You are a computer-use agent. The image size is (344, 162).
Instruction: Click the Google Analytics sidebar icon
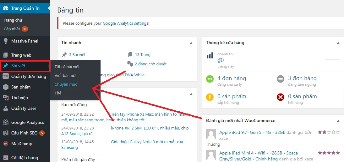pyautogui.click(x=6, y=122)
